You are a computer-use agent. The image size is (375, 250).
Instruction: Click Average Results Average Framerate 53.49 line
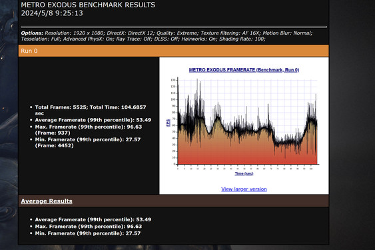click(93, 219)
